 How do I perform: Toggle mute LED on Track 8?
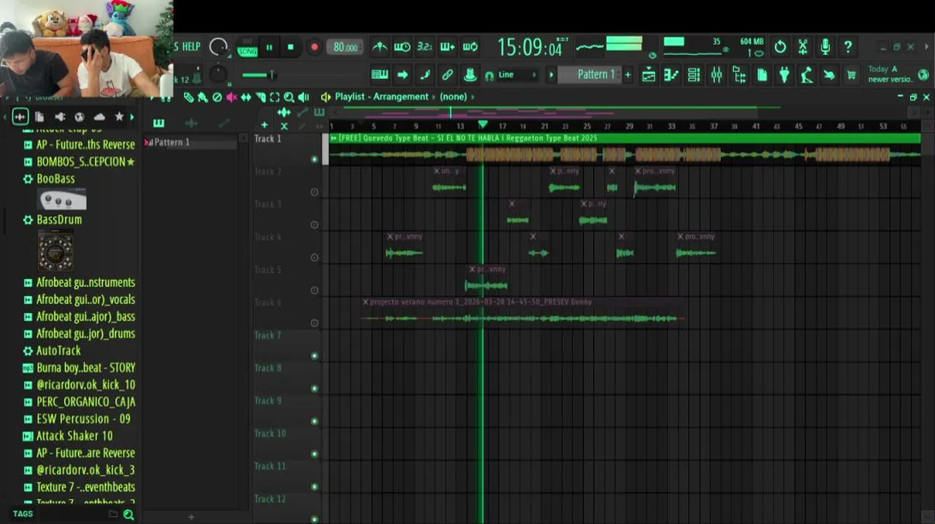coord(315,389)
